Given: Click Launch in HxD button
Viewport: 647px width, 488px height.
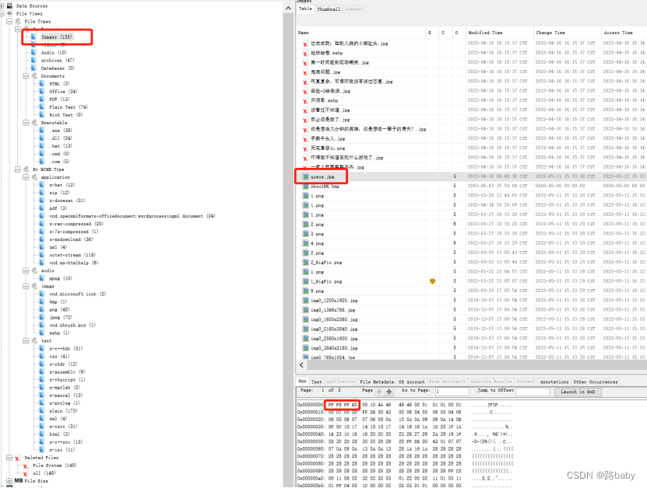Looking at the screenshot, I should point(578,392).
